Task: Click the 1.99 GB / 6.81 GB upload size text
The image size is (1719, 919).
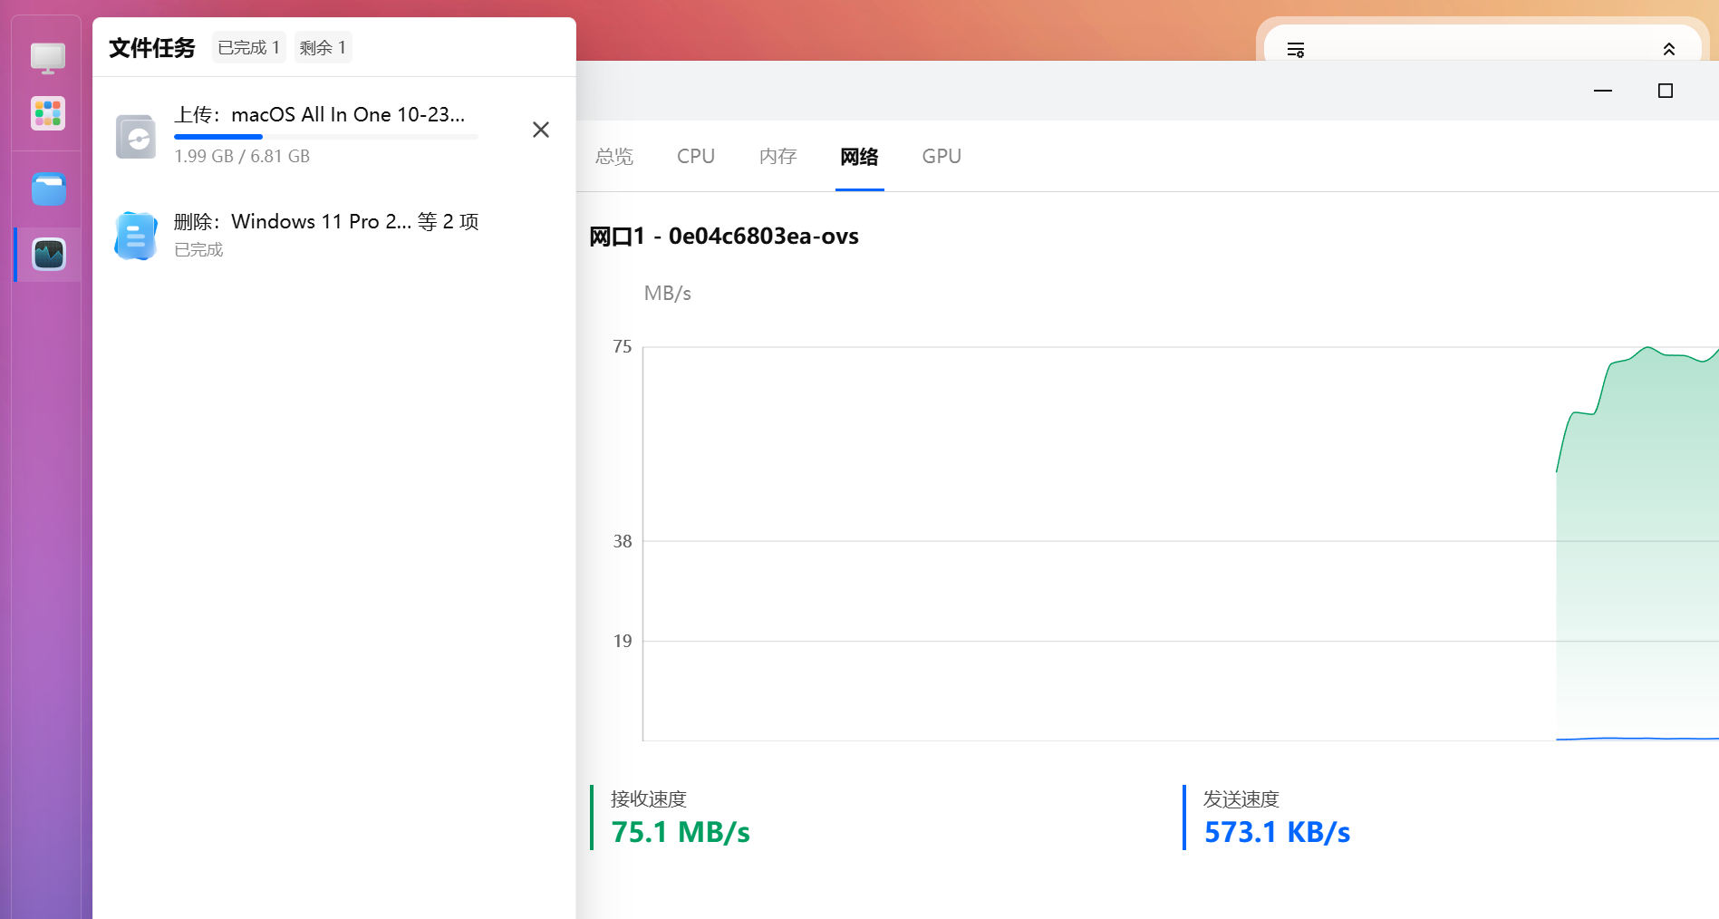Action: click(x=242, y=157)
